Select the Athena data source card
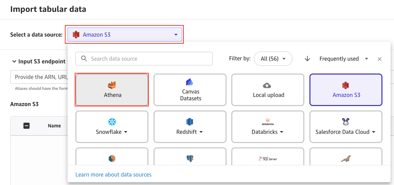Image resolution: width=394 pixels, height=185 pixels. coord(112,90)
